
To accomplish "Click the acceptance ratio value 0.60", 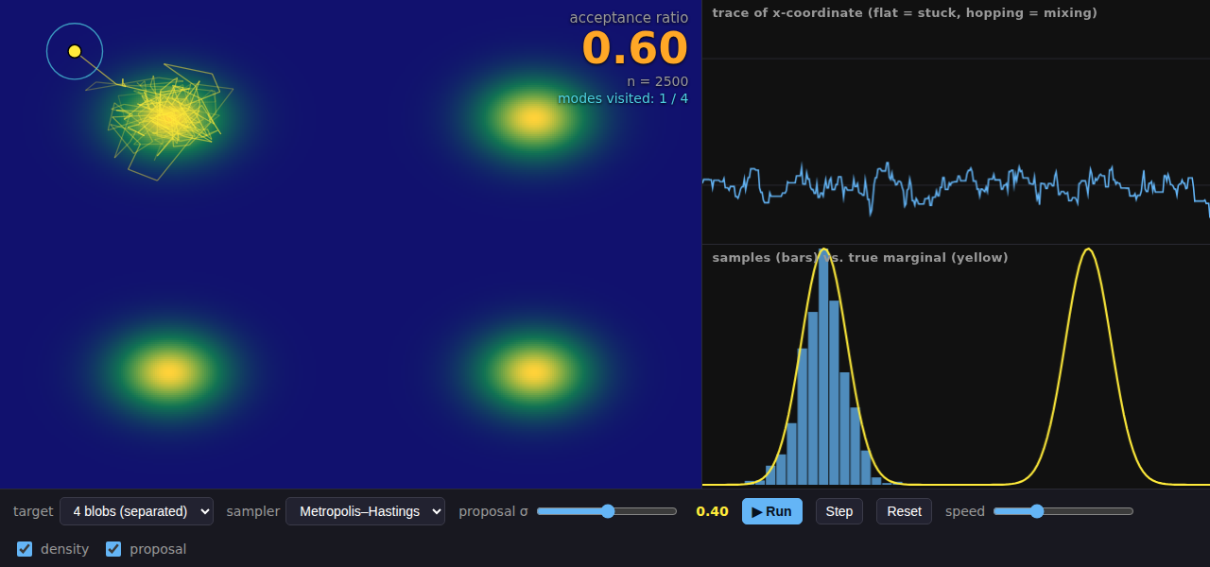I will [634, 48].
